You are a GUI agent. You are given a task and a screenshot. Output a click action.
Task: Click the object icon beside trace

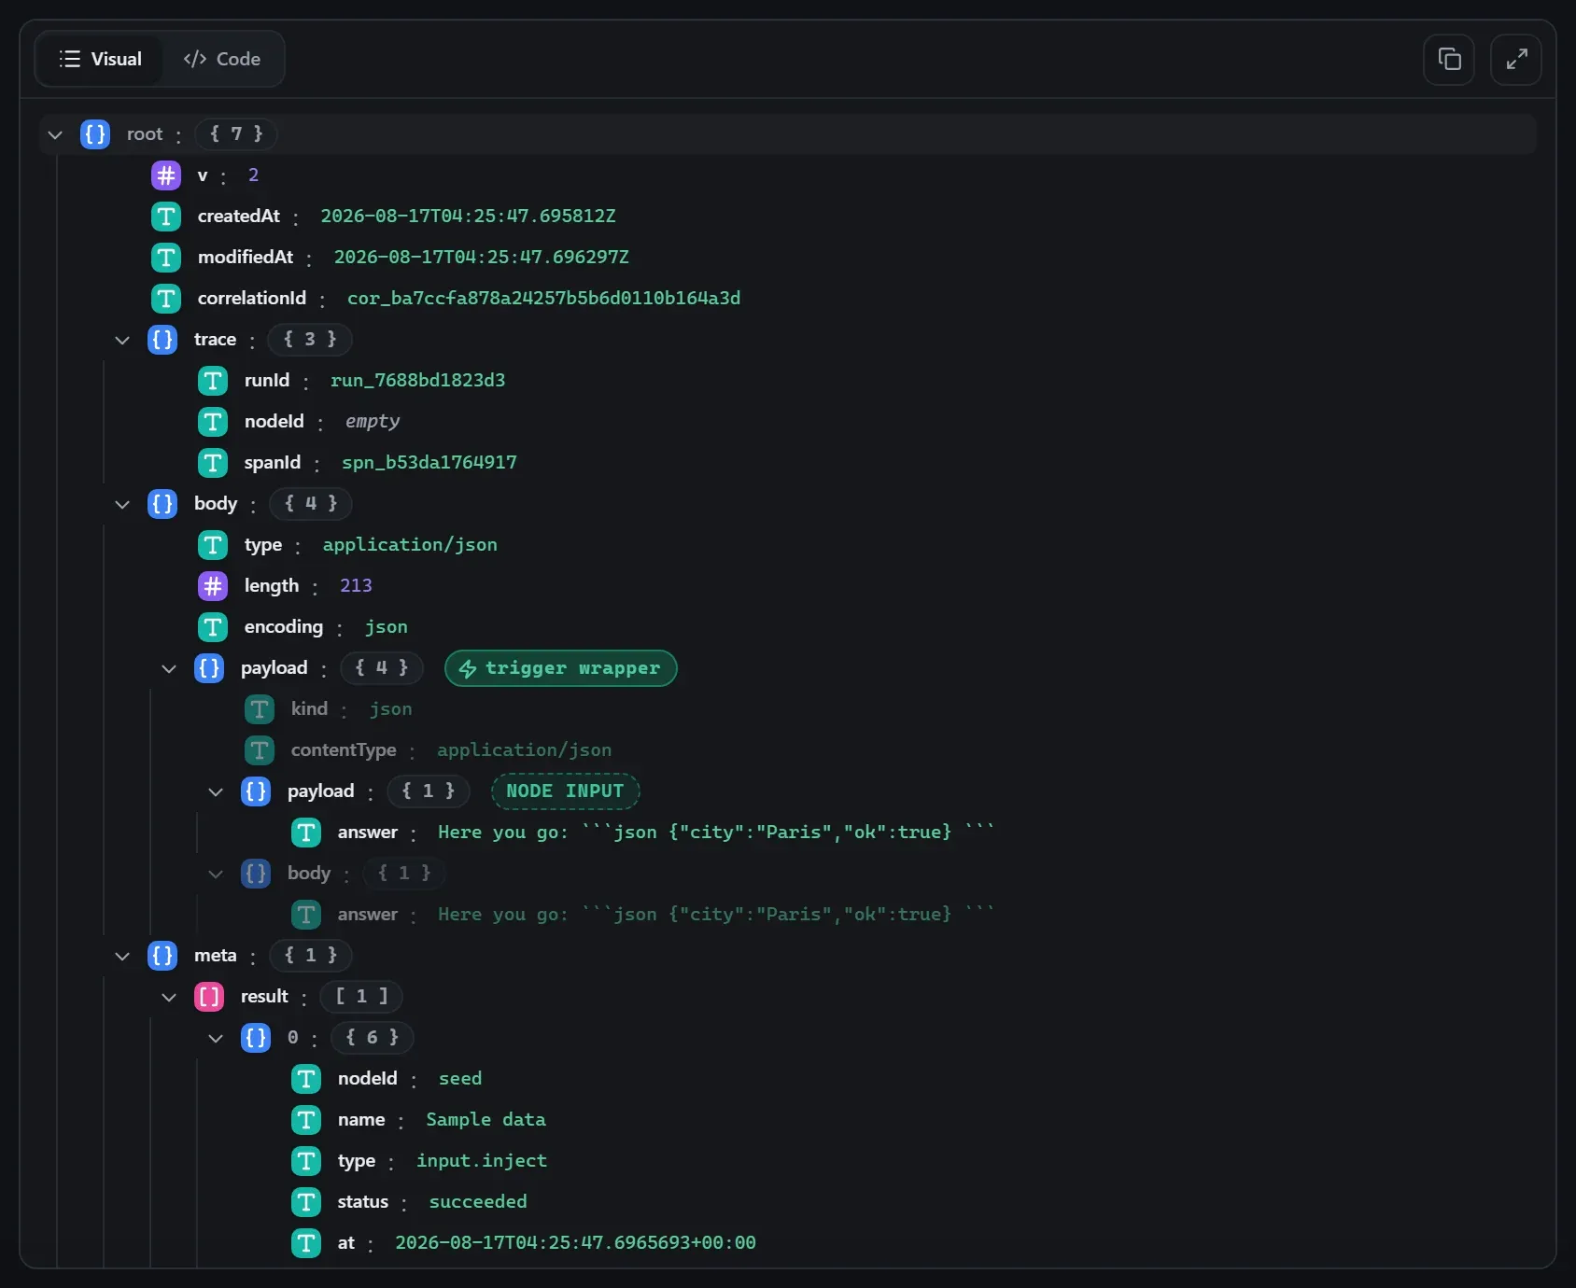click(x=162, y=340)
